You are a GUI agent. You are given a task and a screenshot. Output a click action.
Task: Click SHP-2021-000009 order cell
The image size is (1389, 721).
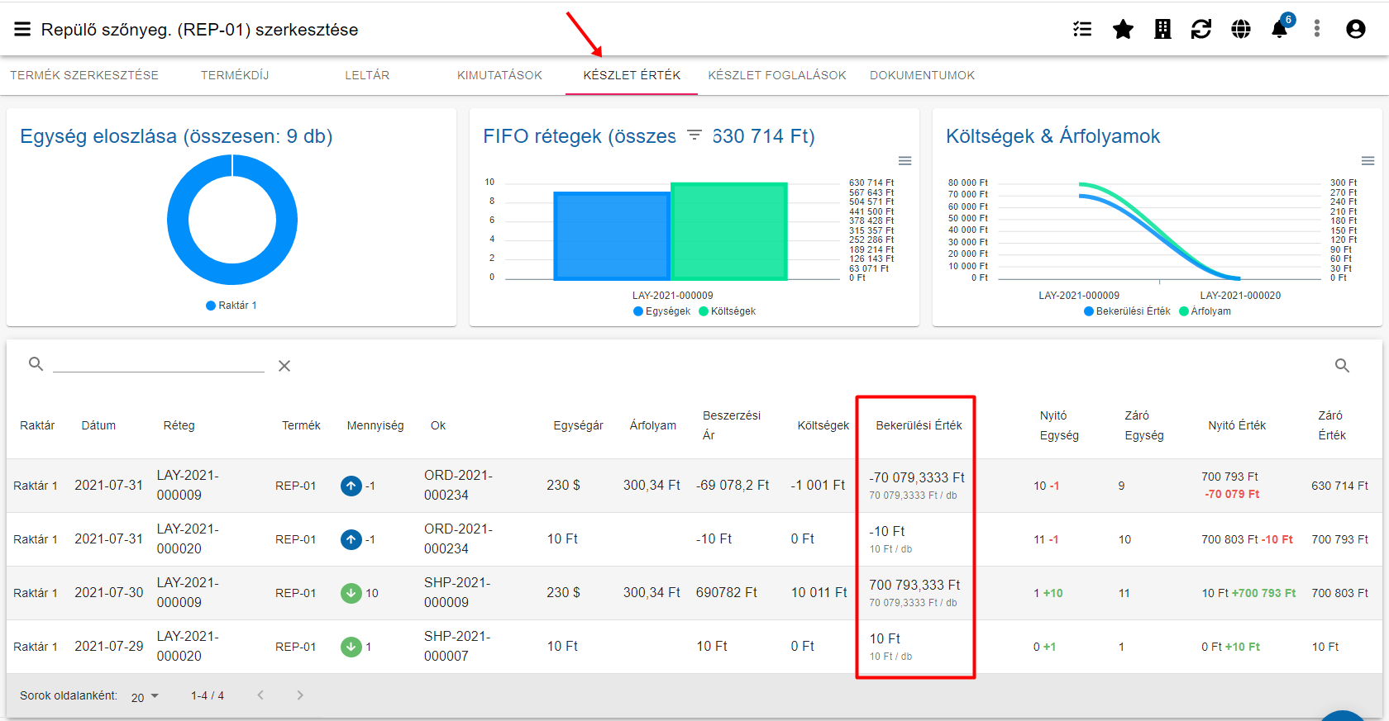(457, 593)
